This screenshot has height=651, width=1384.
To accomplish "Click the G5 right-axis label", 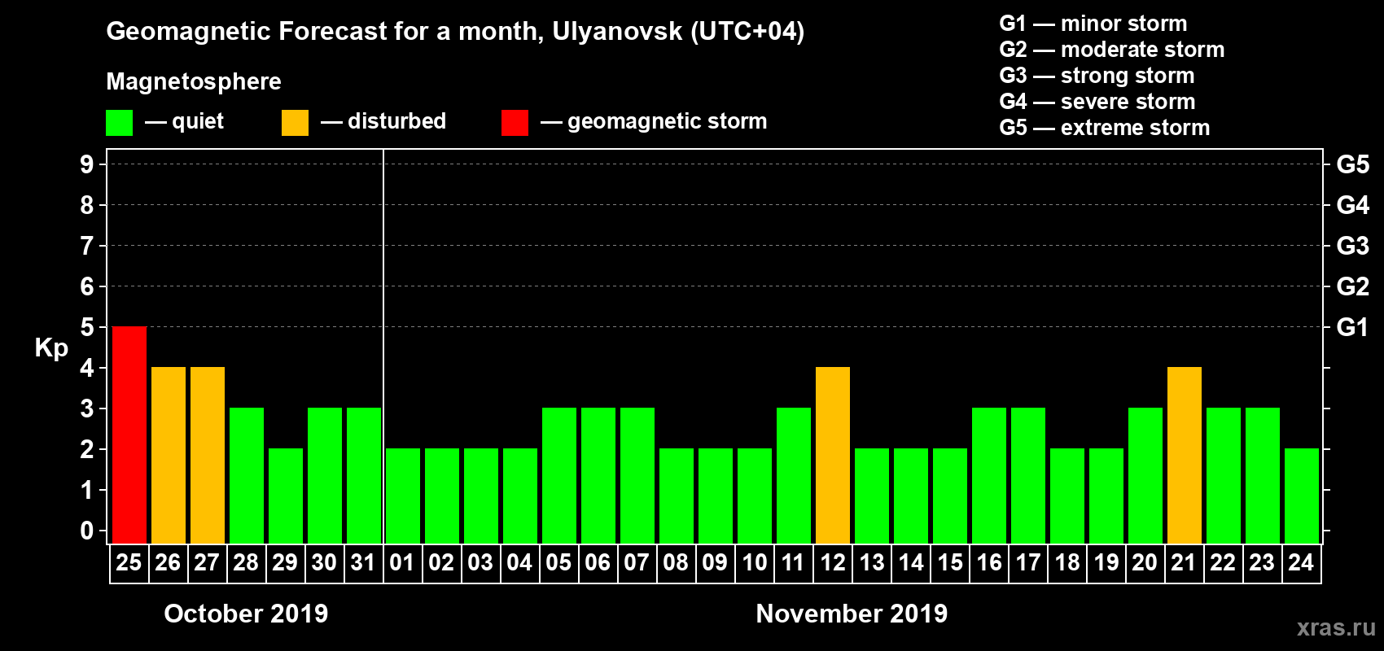I will 1353,164.
